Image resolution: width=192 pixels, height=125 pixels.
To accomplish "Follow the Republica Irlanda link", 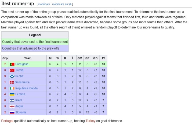I will tap(26, 88).
